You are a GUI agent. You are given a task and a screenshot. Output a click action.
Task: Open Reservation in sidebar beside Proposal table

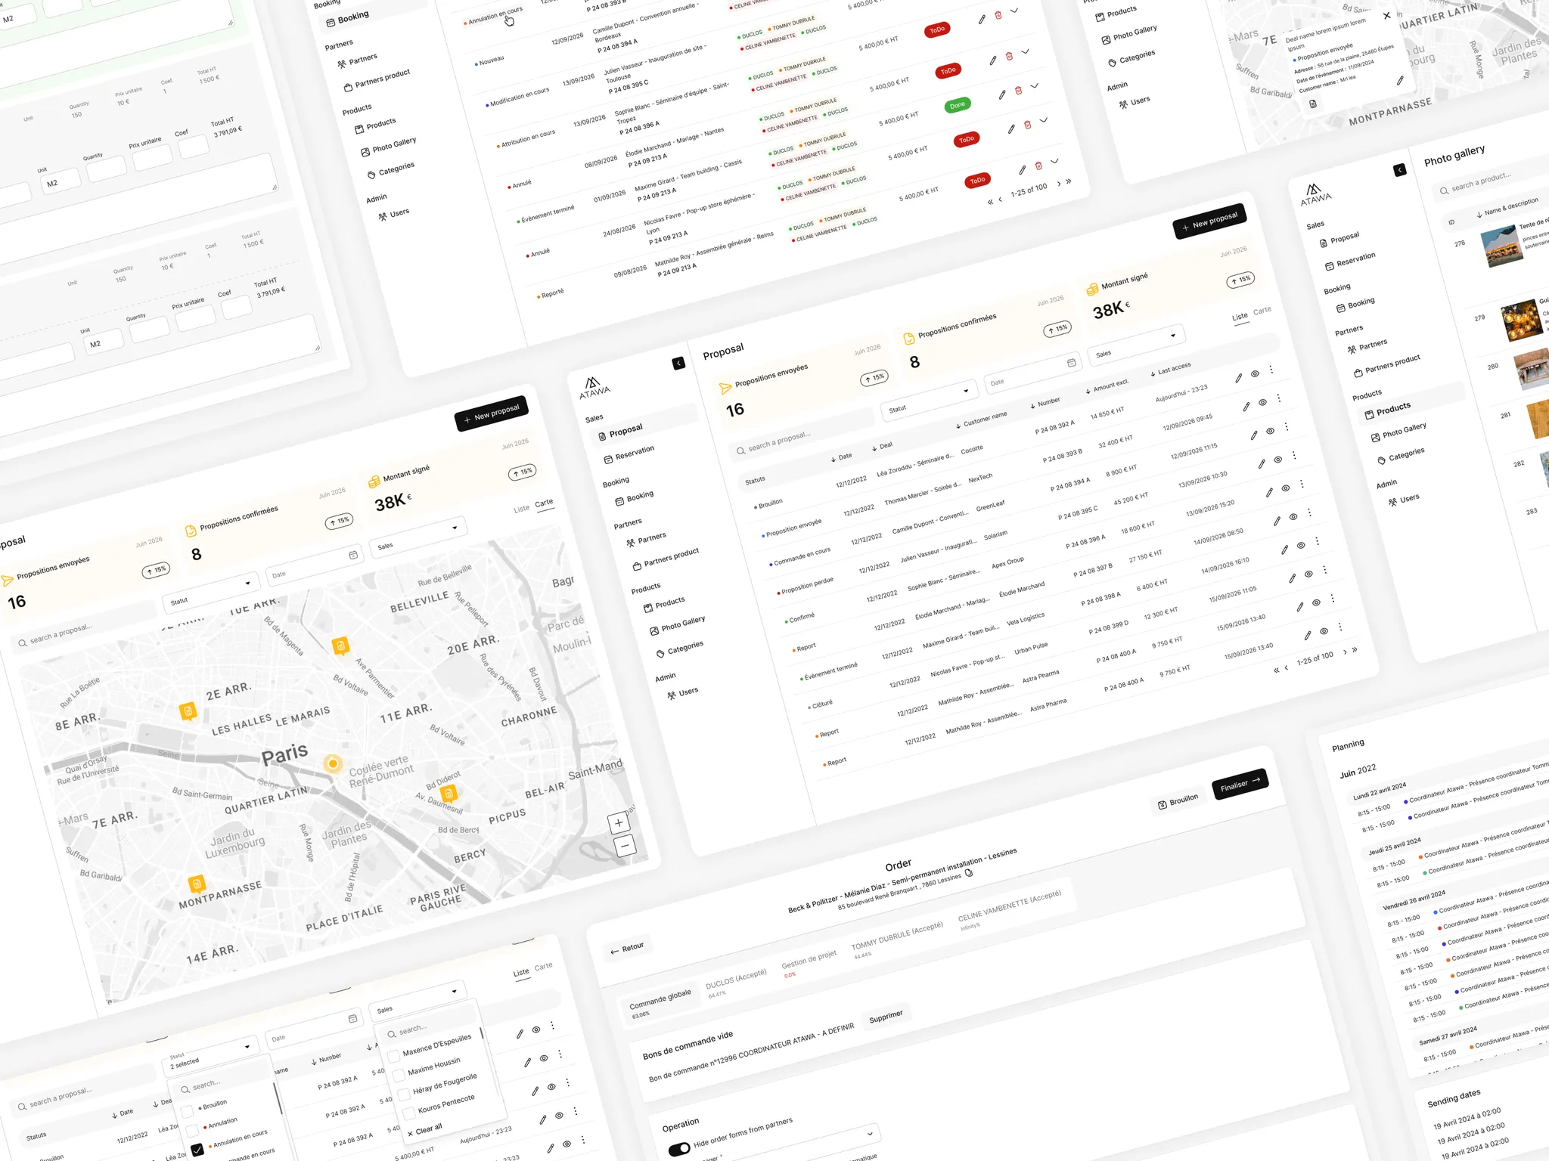point(629,454)
